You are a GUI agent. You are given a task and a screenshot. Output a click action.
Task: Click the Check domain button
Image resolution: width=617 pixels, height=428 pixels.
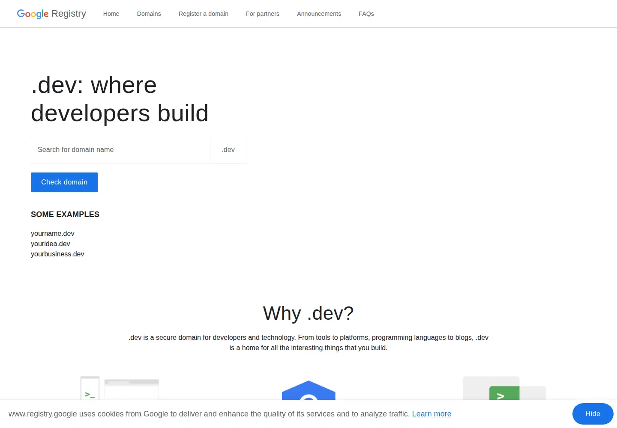click(64, 182)
